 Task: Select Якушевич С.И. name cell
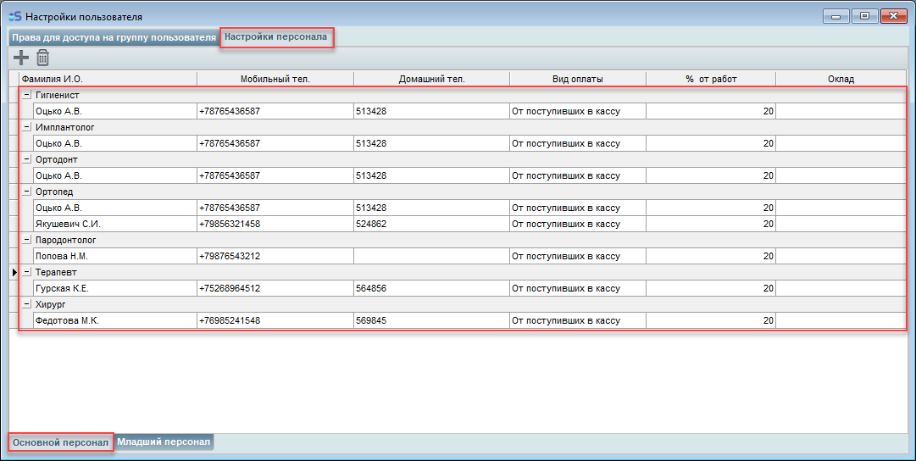coord(114,224)
